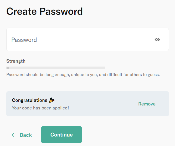Viewport: 175px width, 146px height.
Task: Focus the Password input field
Action: point(87,39)
